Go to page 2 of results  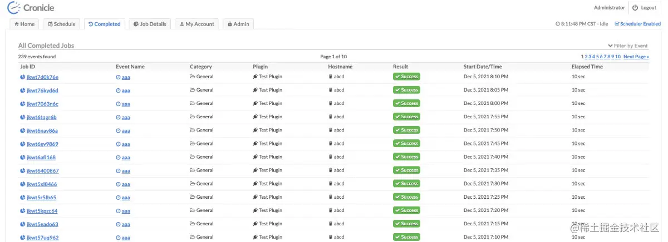pos(586,57)
